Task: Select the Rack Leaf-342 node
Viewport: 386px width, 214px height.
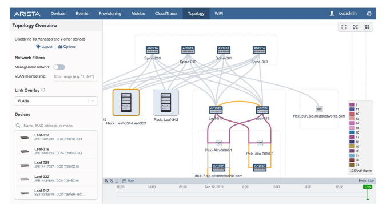Action: click(x=166, y=103)
